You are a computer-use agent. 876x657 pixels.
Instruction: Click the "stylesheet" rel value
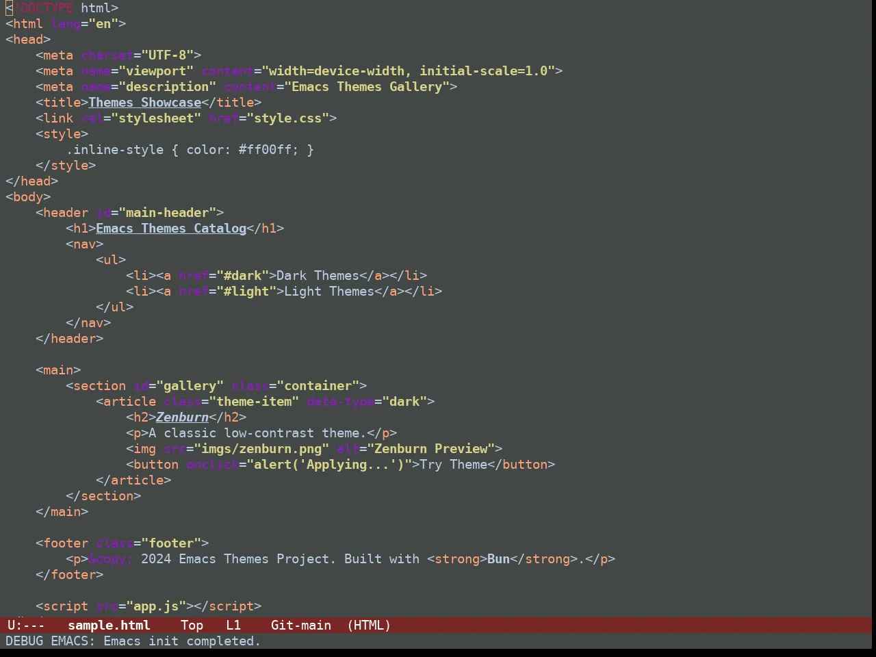point(156,118)
